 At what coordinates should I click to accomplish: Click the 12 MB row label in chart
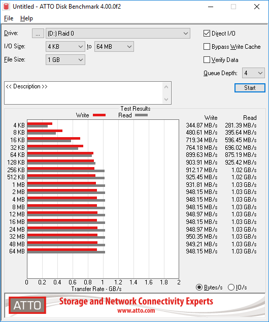[17, 214]
